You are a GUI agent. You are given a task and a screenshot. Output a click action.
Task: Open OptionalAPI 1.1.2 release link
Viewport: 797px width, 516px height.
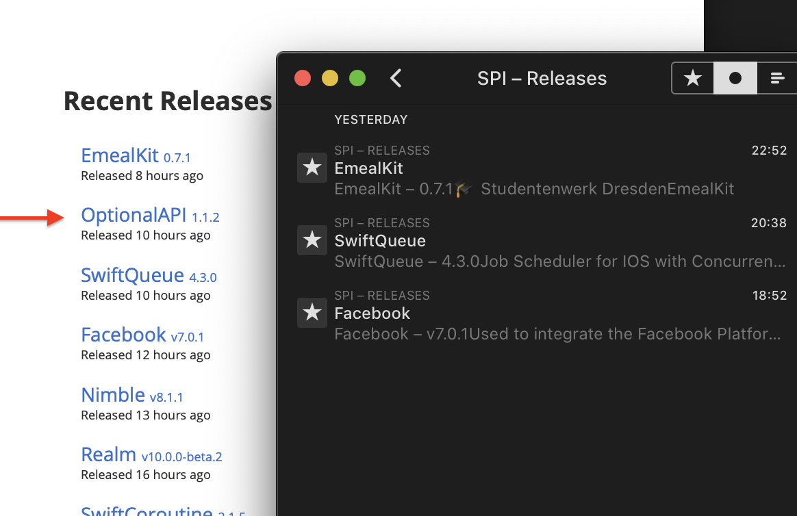(150, 216)
